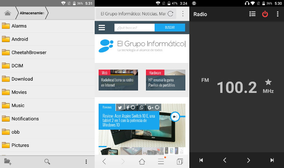
Task: Open the radio station list
Action: (x=252, y=14)
